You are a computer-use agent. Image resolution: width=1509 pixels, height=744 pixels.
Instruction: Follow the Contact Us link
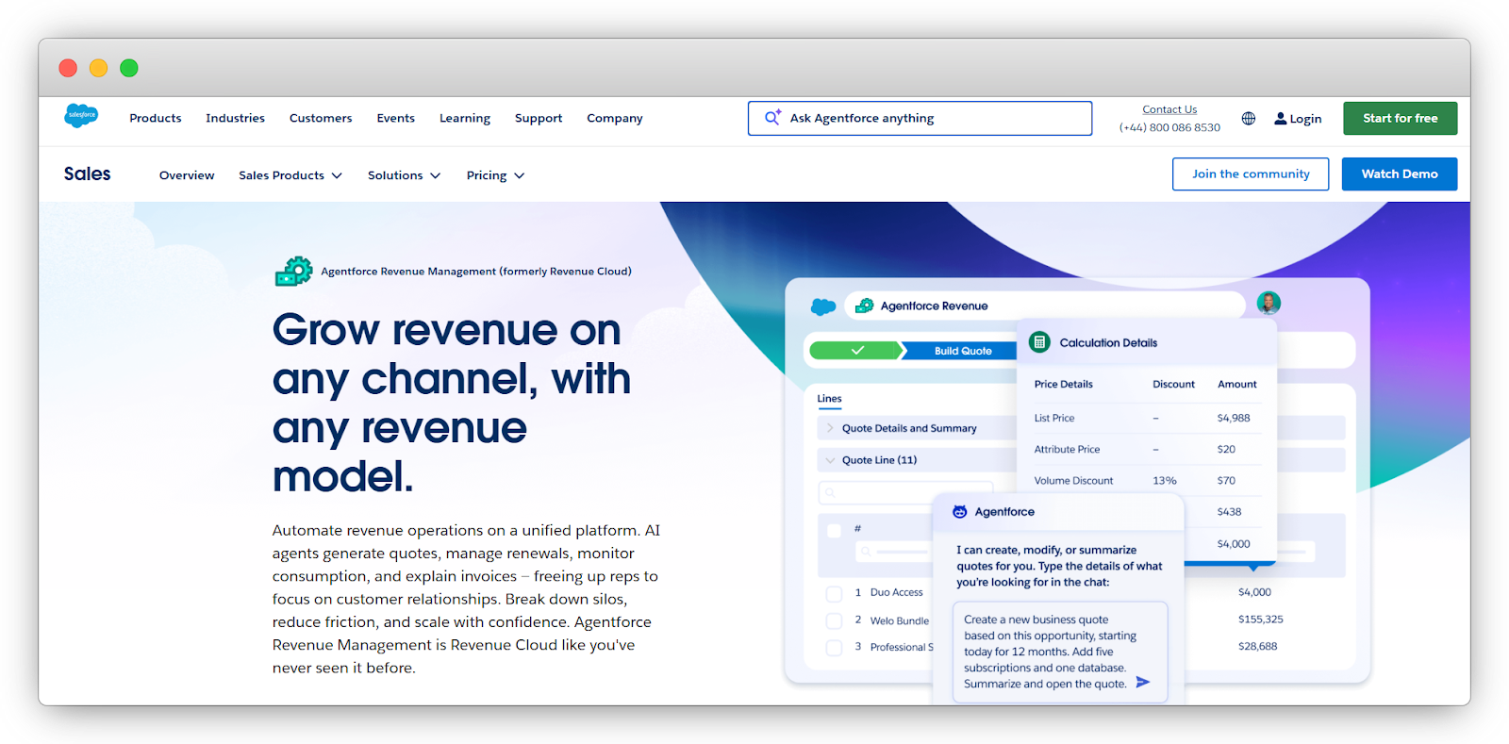point(1169,109)
